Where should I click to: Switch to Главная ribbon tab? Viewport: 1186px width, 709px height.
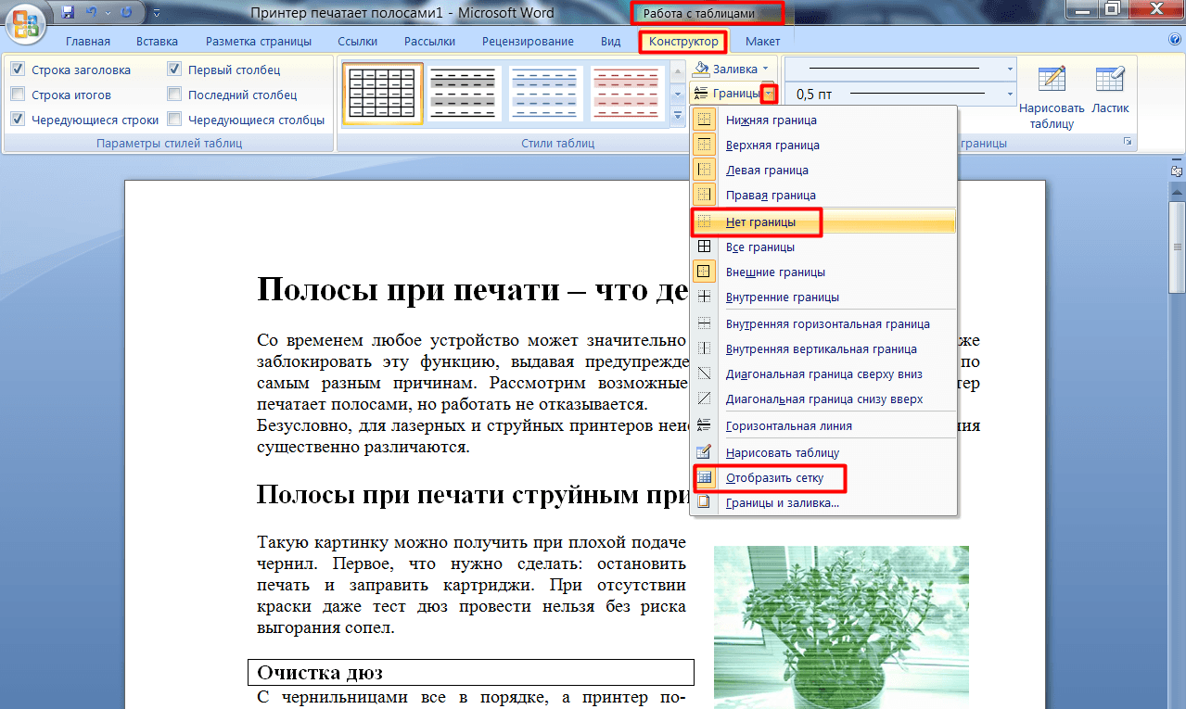pos(88,42)
